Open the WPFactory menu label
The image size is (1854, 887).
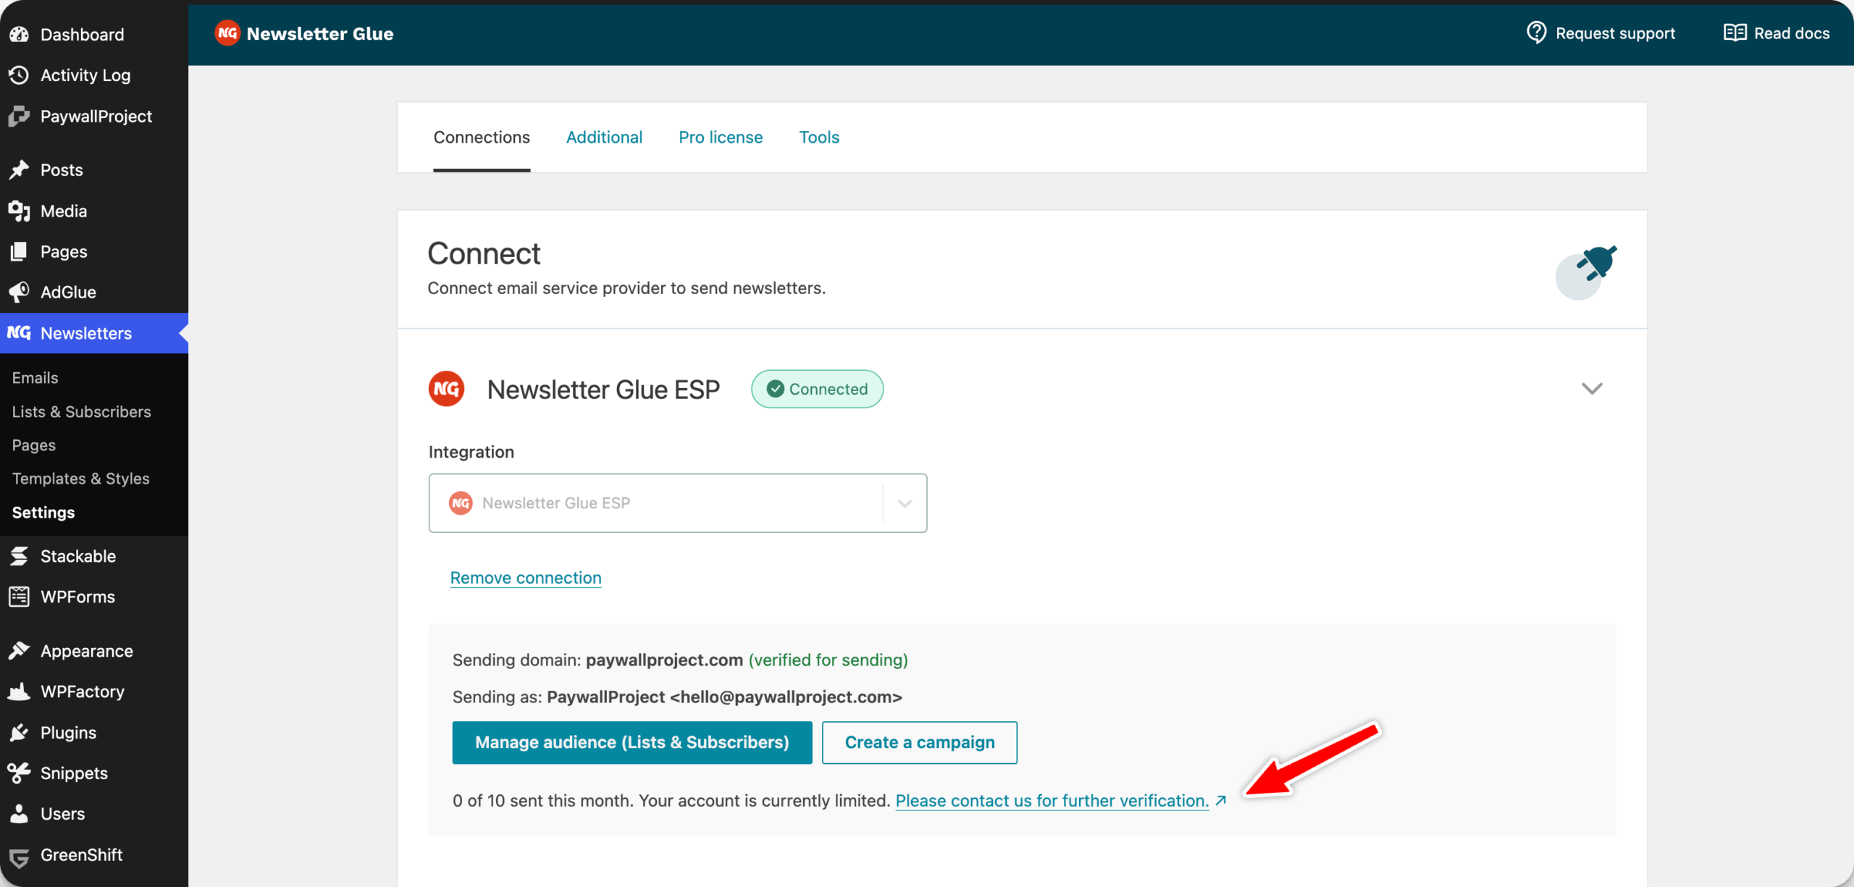83,691
